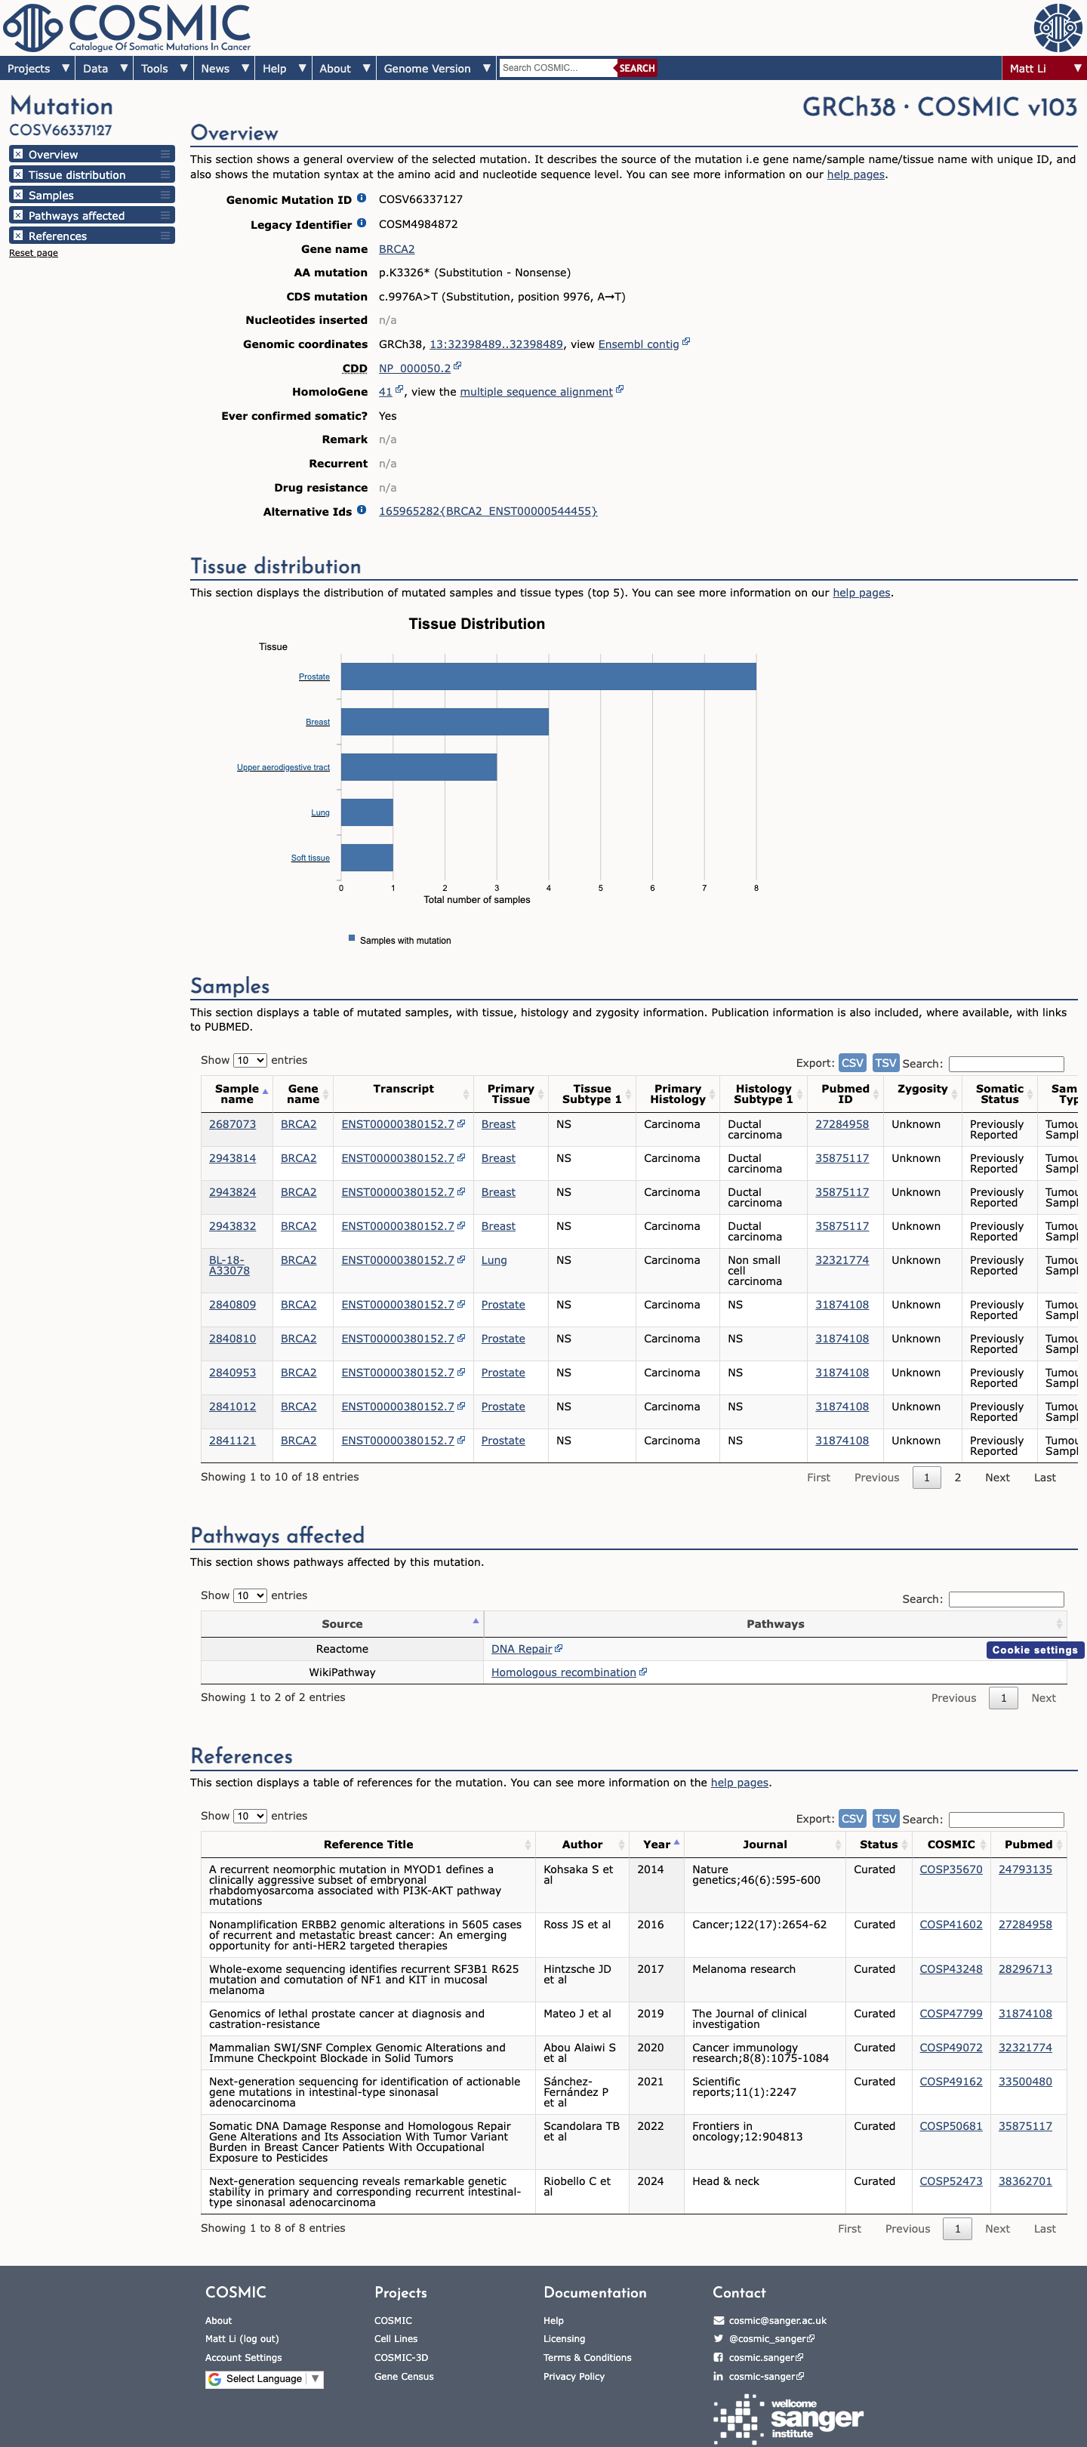Expand the Genome Version dropdown

click(x=437, y=69)
